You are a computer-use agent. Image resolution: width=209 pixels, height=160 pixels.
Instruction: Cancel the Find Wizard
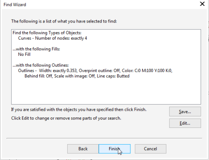150,149
